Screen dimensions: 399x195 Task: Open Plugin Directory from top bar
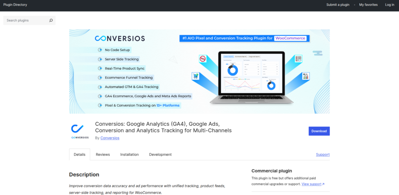coord(15,5)
